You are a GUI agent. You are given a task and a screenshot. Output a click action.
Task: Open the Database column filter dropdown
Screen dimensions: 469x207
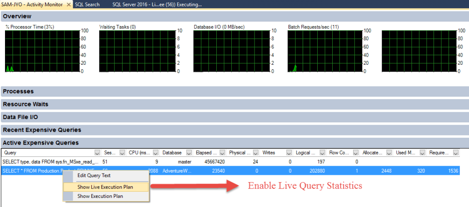click(190, 153)
